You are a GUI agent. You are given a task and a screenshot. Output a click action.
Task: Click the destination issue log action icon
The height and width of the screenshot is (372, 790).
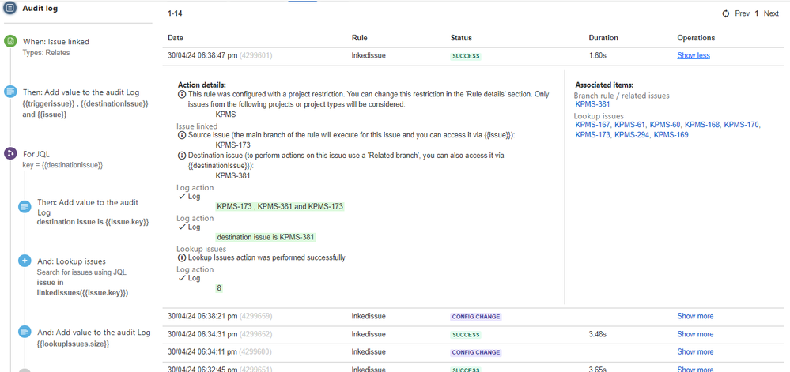tap(25, 206)
